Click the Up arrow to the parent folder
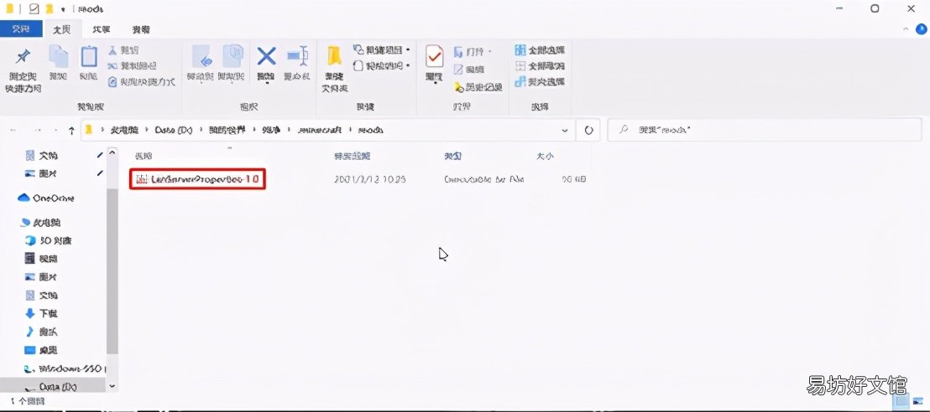Screen dimensions: 930x412 pos(72,131)
